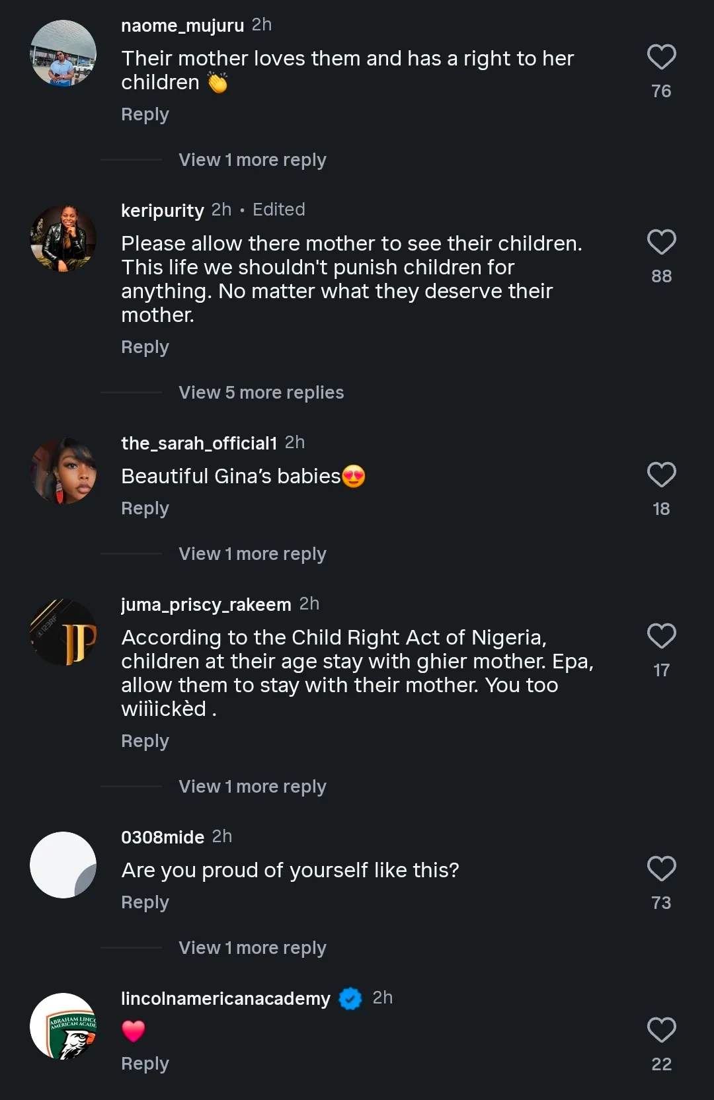
Task: Like lincolnamericanacademy's heart emoji comment
Action: pyautogui.click(x=661, y=1031)
